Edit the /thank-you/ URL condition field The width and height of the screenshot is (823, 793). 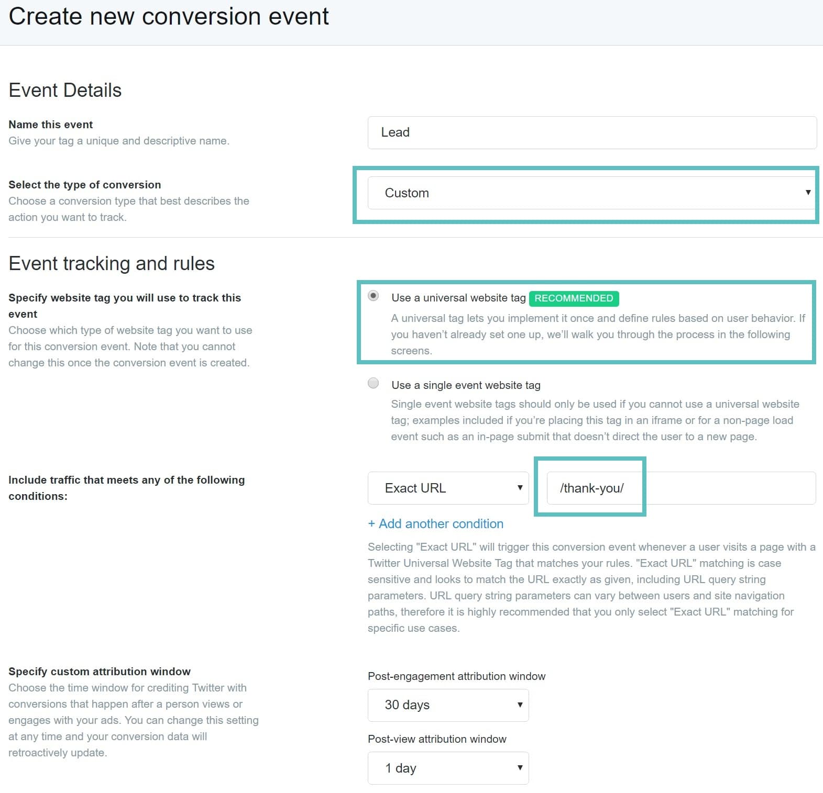(x=592, y=488)
